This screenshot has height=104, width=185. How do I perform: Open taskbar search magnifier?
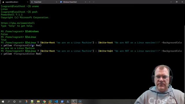[x=9, y=101]
